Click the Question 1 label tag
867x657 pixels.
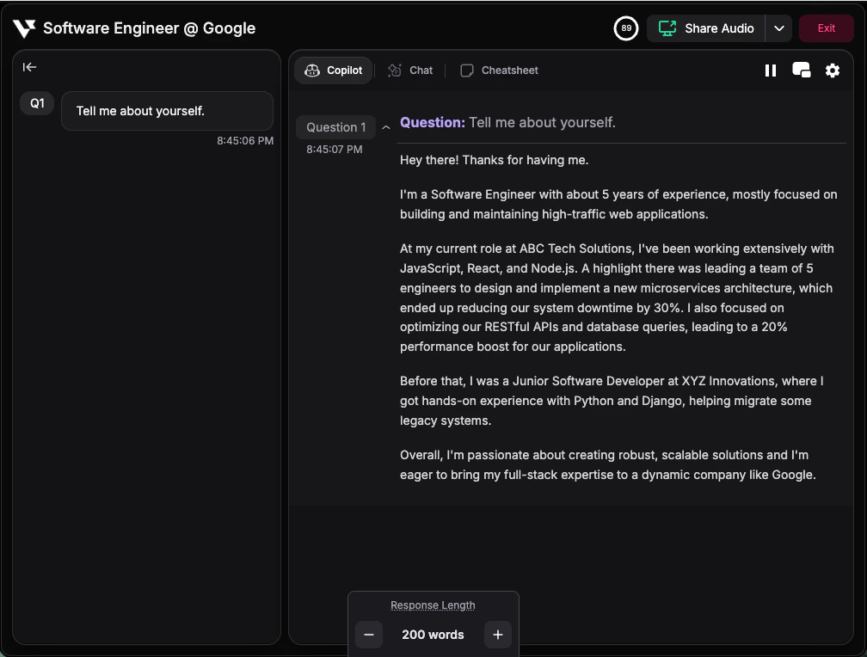(335, 127)
